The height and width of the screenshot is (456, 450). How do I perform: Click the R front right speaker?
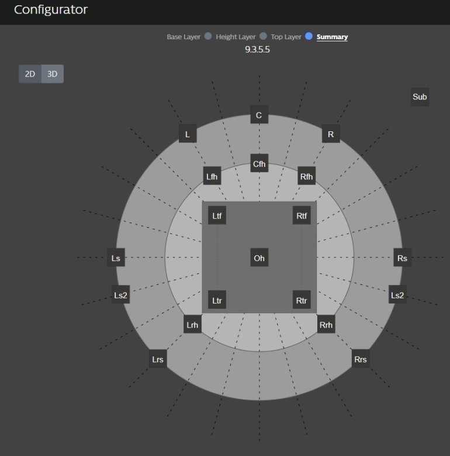point(331,134)
